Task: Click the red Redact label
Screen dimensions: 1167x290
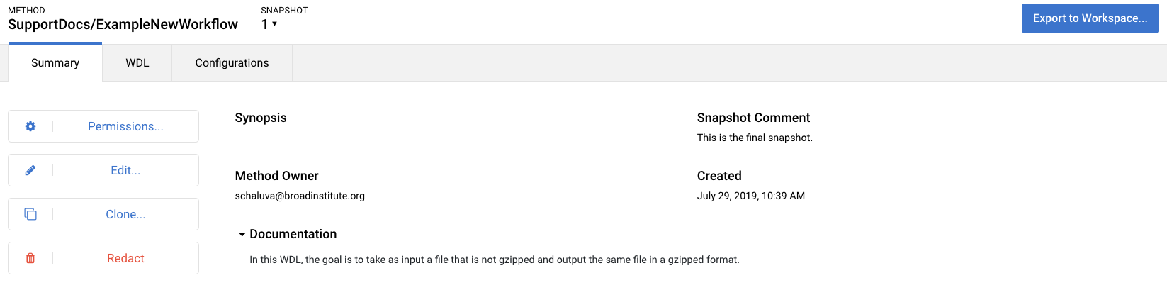Action: tap(125, 258)
